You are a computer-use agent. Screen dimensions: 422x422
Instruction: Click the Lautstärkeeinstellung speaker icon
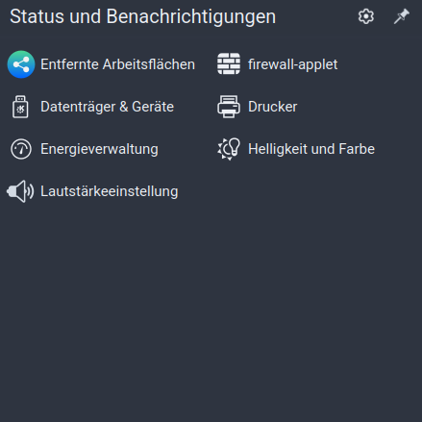20,191
